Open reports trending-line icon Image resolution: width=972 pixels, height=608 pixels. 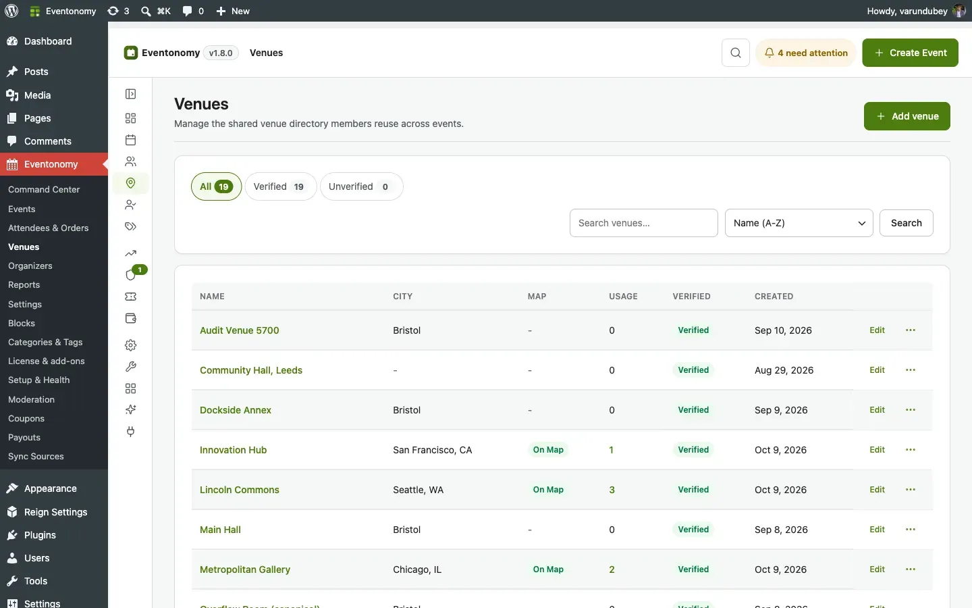[x=131, y=253]
